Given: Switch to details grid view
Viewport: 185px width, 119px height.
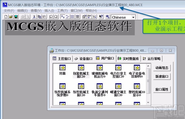Looking at the screenshot, I should tap(78, 17).
